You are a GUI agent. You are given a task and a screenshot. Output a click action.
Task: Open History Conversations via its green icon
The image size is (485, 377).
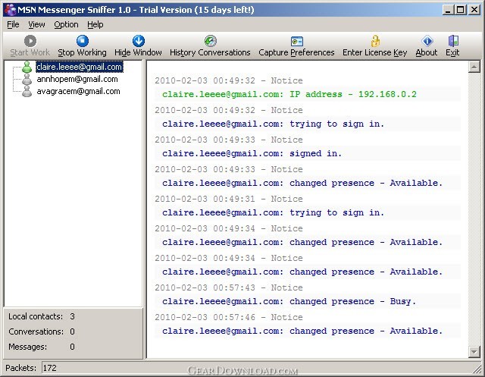pos(211,41)
